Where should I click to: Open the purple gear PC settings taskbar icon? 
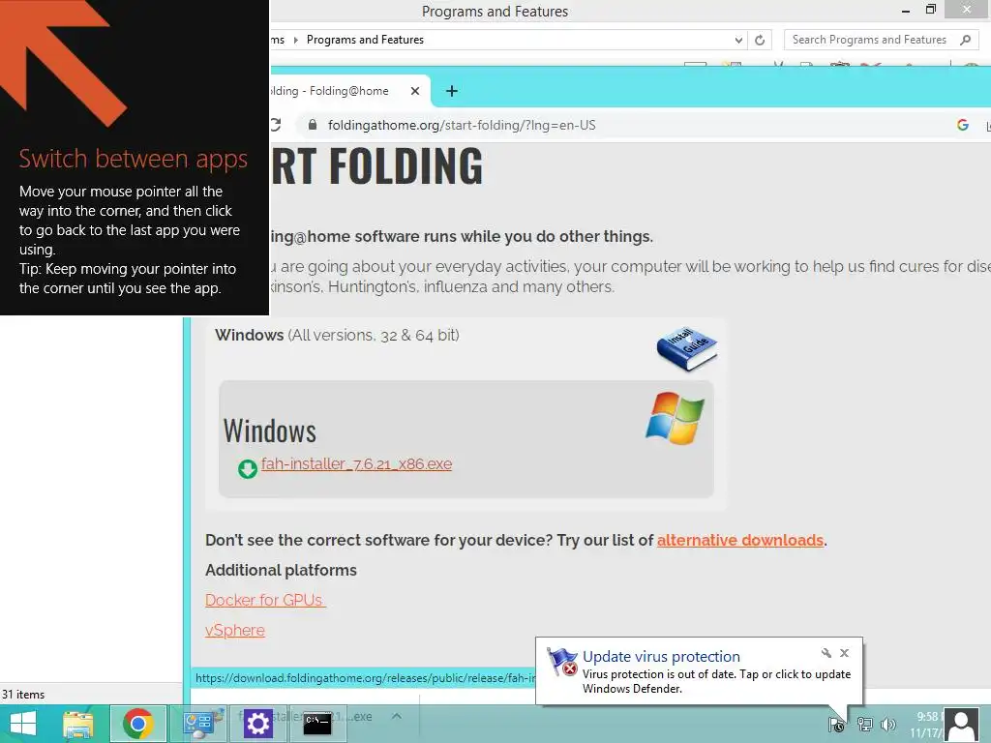257,724
